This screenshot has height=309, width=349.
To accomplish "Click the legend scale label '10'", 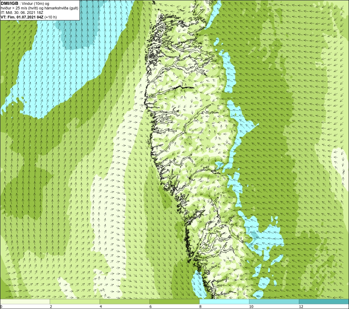I will [x=251, y=307].
